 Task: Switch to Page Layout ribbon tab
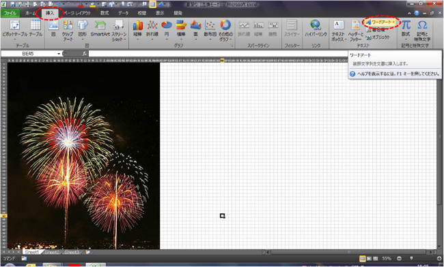[77, 13]
